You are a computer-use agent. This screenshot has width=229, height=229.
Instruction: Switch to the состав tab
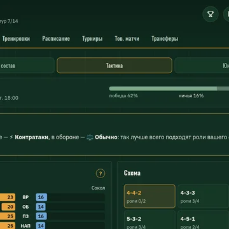coord(27,66)
